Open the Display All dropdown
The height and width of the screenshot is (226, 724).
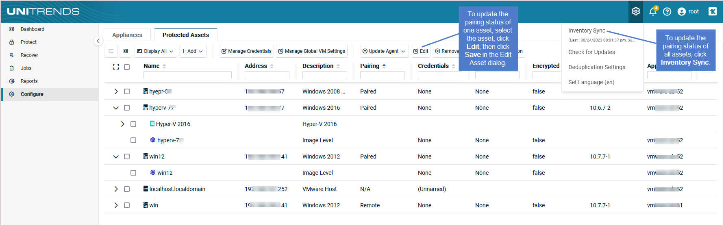(155, 51)
